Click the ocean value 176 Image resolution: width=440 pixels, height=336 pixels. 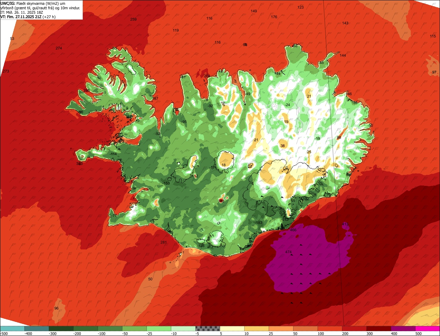pos(274,17)
